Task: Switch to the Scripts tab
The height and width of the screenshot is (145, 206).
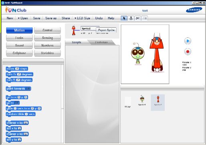Action: coord(77,42)
